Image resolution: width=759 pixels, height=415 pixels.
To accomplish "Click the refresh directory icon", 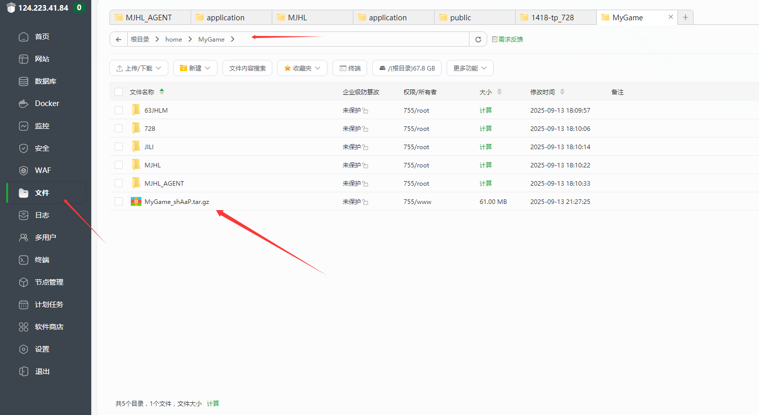I will 478,39.
